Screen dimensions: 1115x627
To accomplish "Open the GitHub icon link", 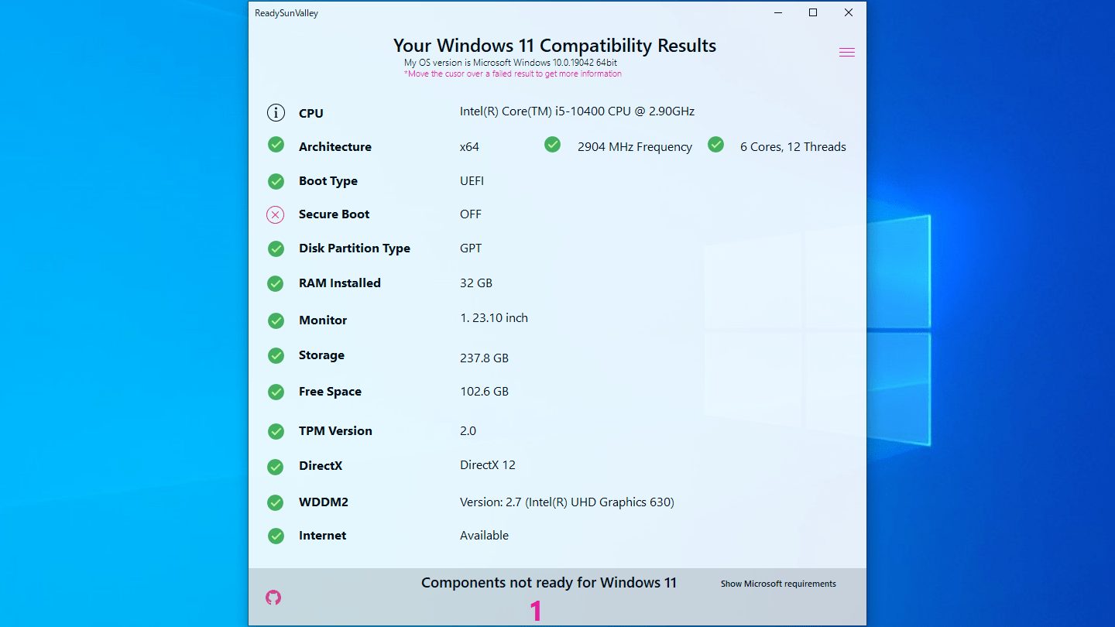I will click(273, 598).
